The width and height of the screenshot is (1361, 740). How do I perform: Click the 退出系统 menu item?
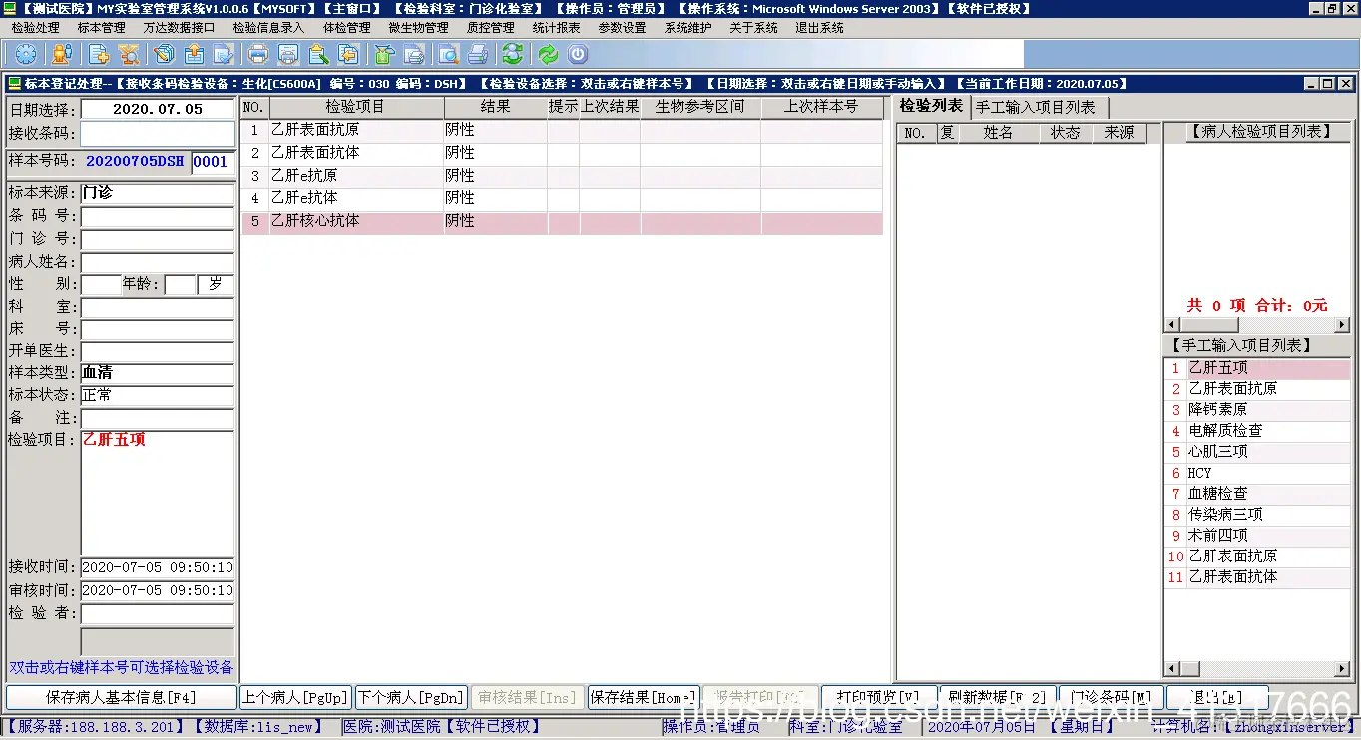tap(820, 28)
